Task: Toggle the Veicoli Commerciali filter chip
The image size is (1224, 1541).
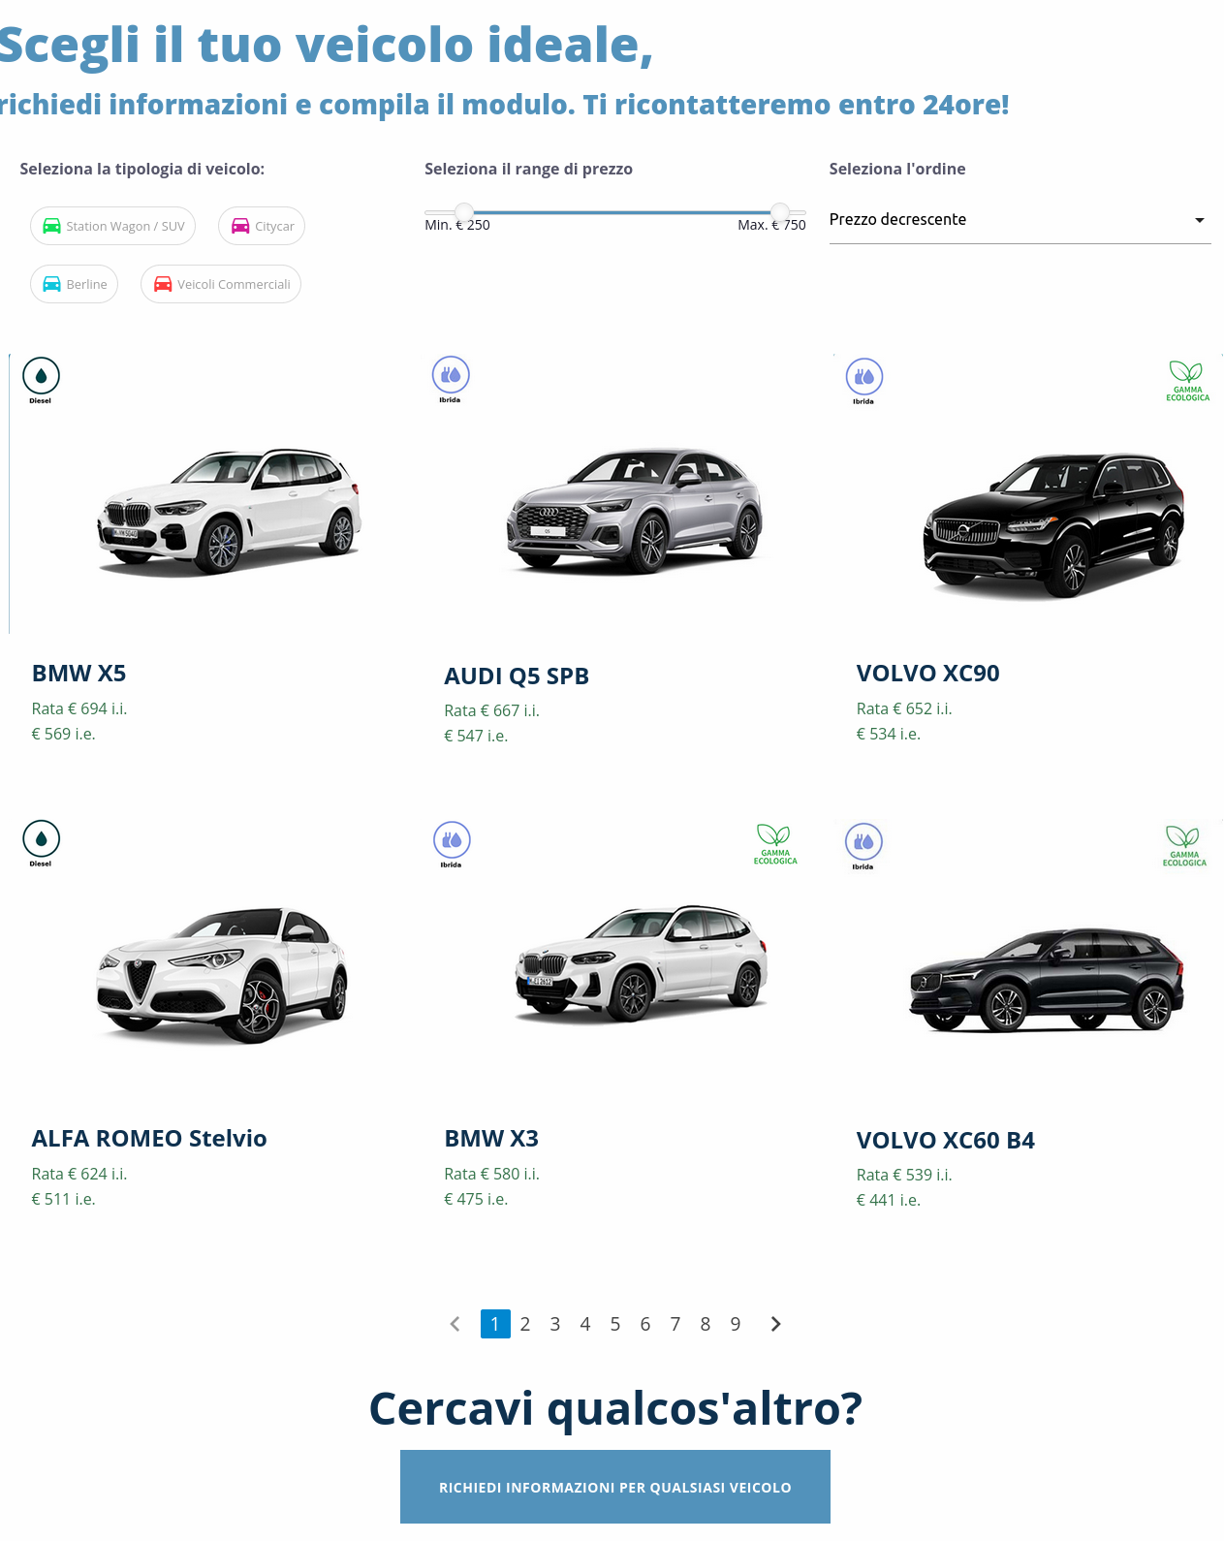Action: tap(221, 284)
